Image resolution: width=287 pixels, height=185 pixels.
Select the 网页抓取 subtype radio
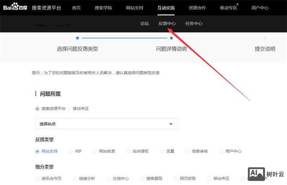(x=176, y=179)
